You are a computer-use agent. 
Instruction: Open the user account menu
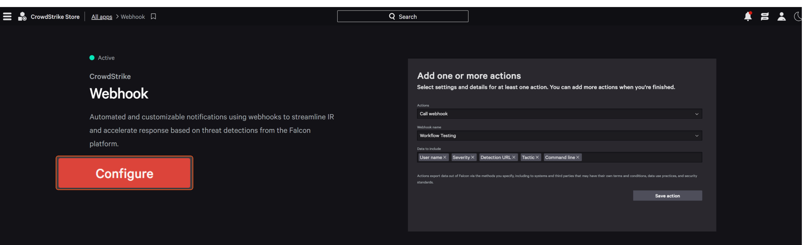(781, 16)
